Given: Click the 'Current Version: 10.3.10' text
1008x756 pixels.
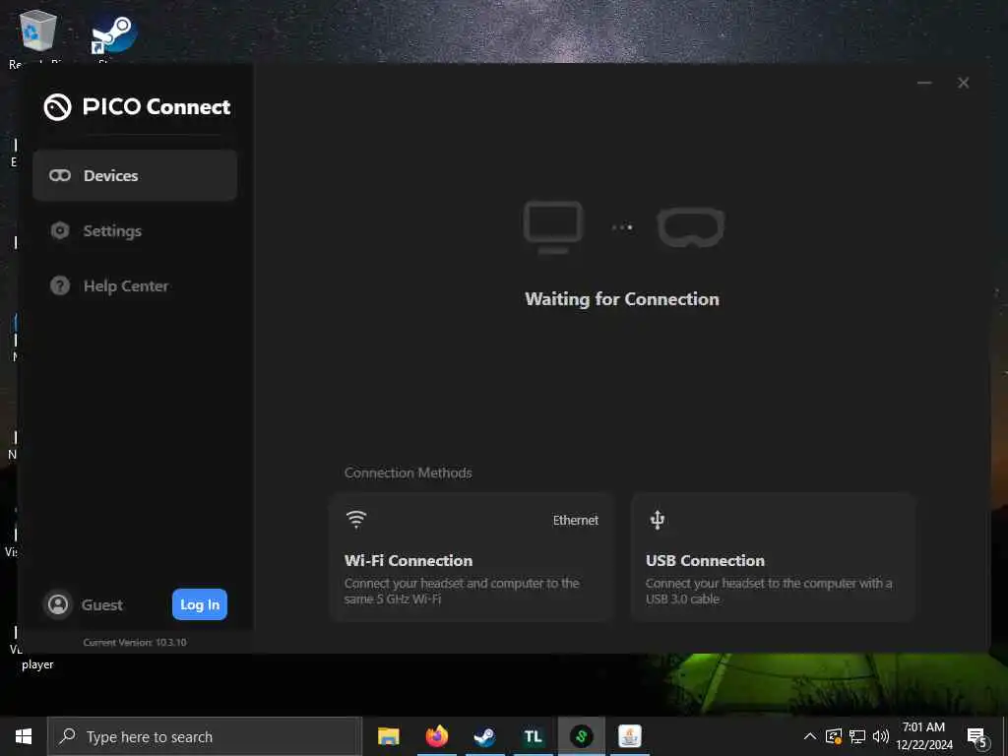Looking at the screenshot, I should [x=135, y=642].
